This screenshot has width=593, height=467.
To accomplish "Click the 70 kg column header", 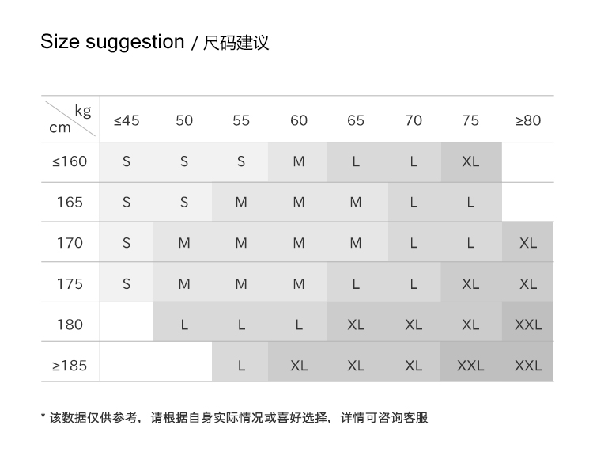I will point(414,120).
